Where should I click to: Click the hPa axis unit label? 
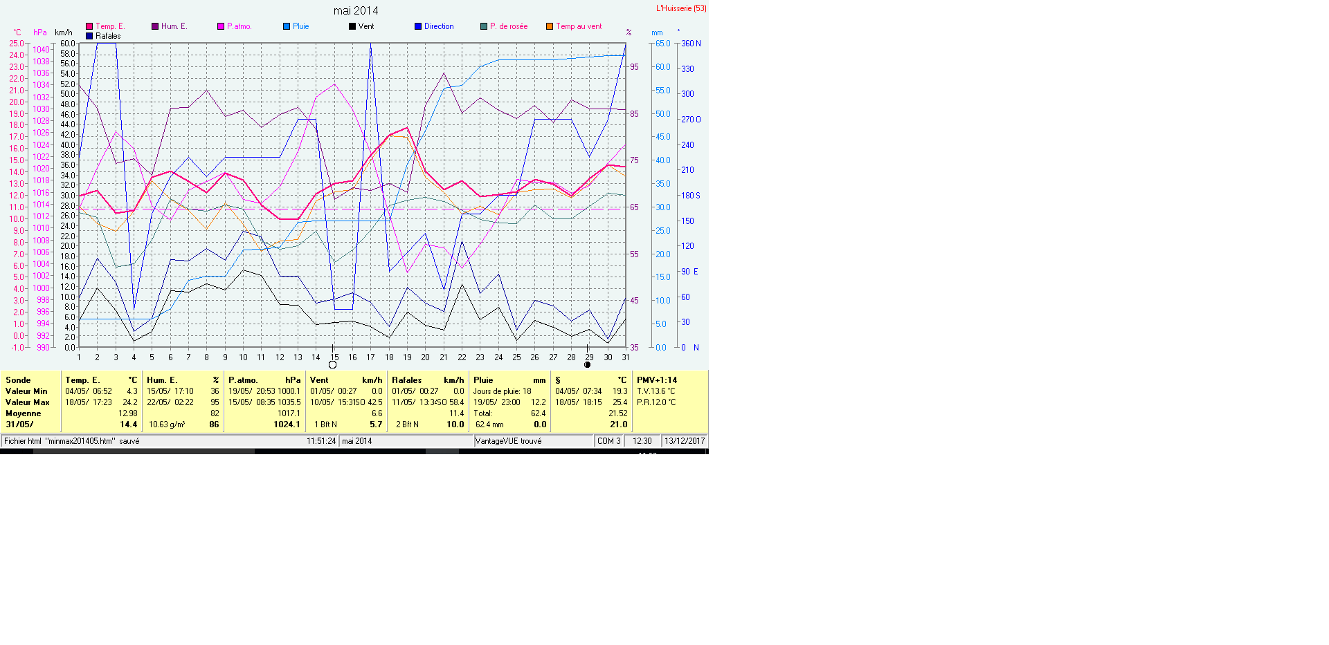40,32
